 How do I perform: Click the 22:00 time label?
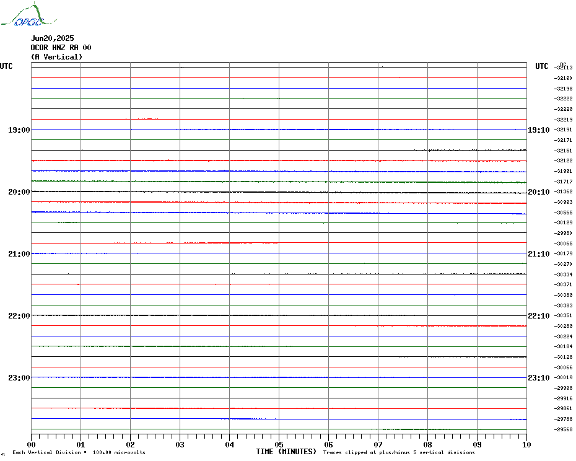tap(19, 316)
